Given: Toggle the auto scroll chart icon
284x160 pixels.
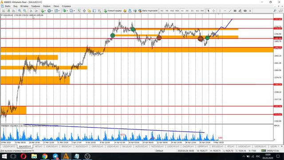Looking at the screenshot, I should 31,11.
